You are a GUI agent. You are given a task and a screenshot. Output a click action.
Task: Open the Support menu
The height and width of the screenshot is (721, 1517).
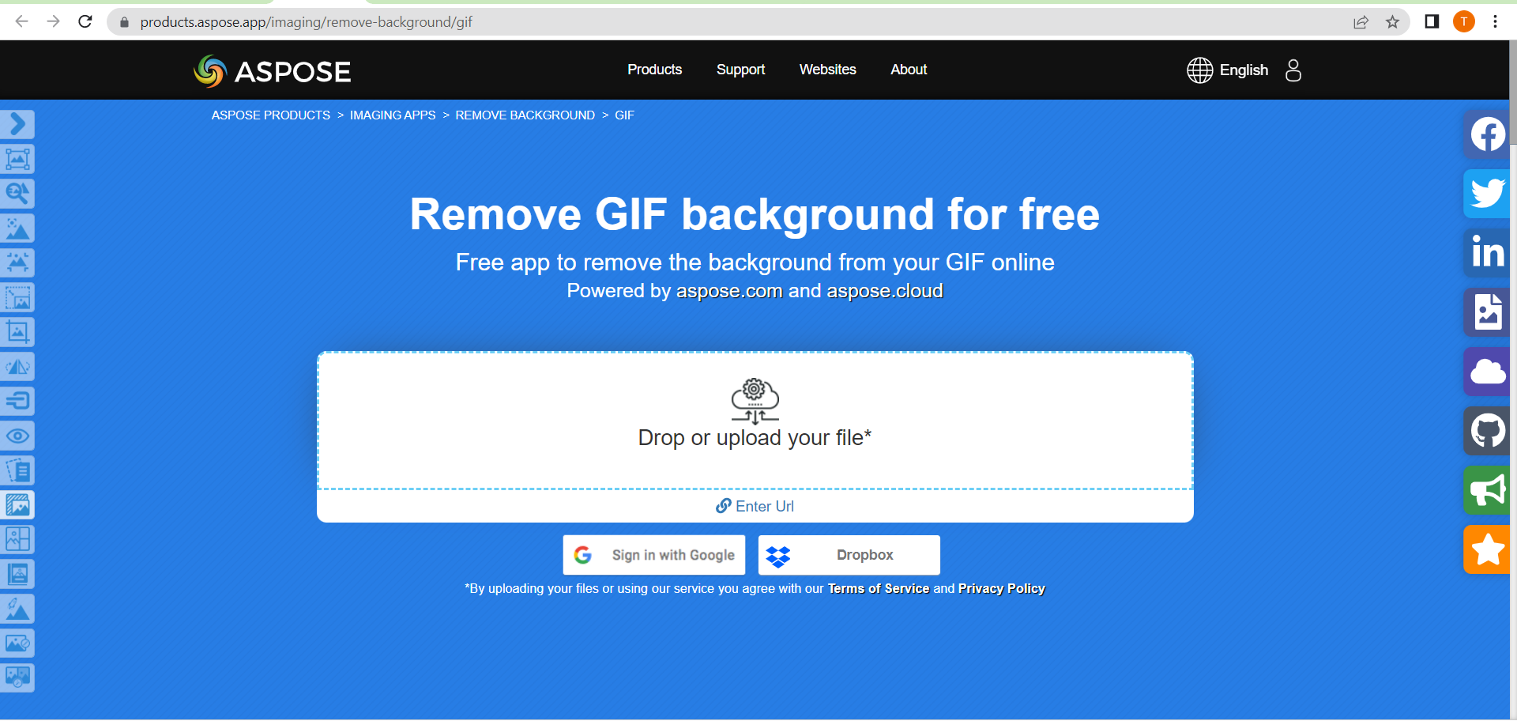tap(740, 70)
